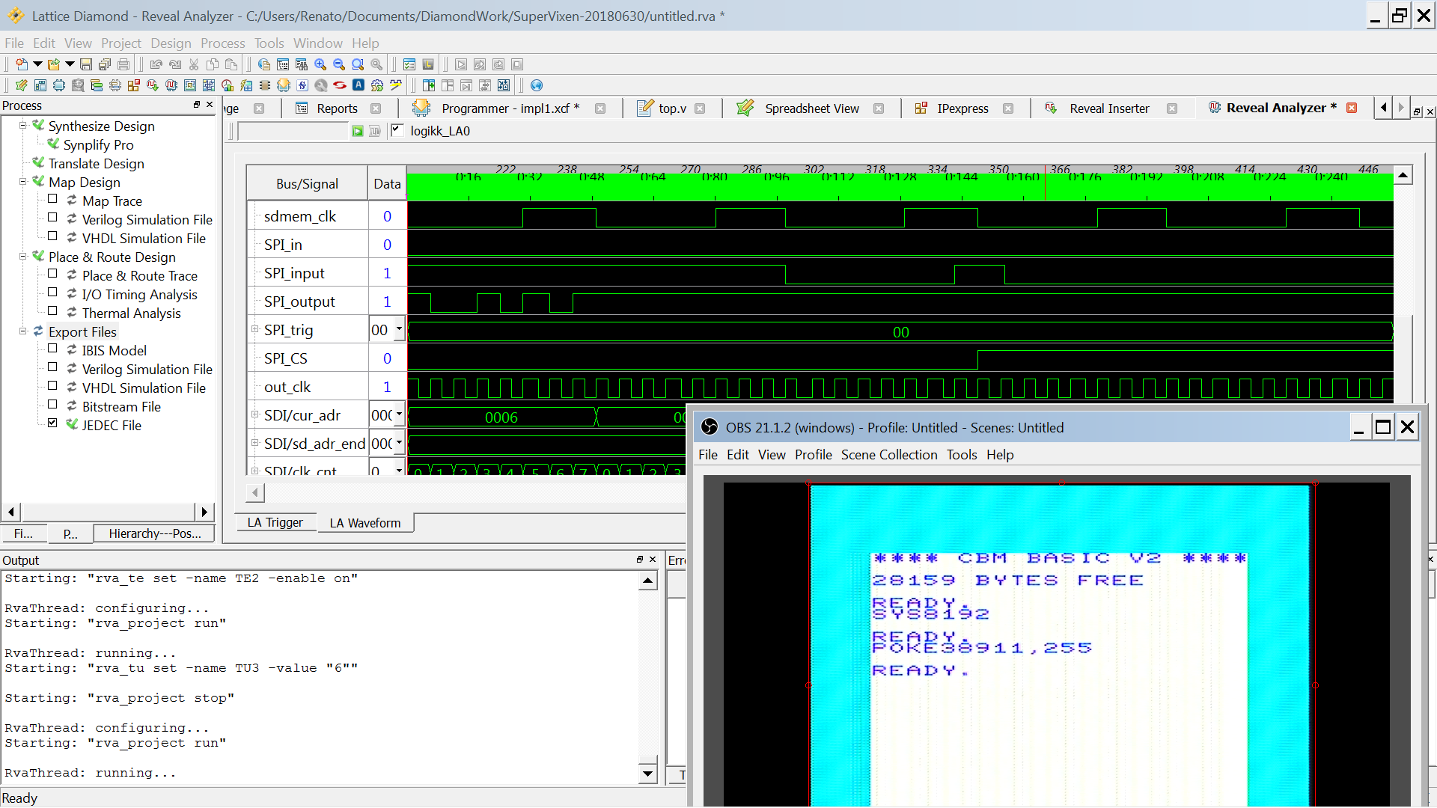Switch to the Reveal Inserter tab
The width and height of the screenshot is (1437, 808).
coord(1109,108)
